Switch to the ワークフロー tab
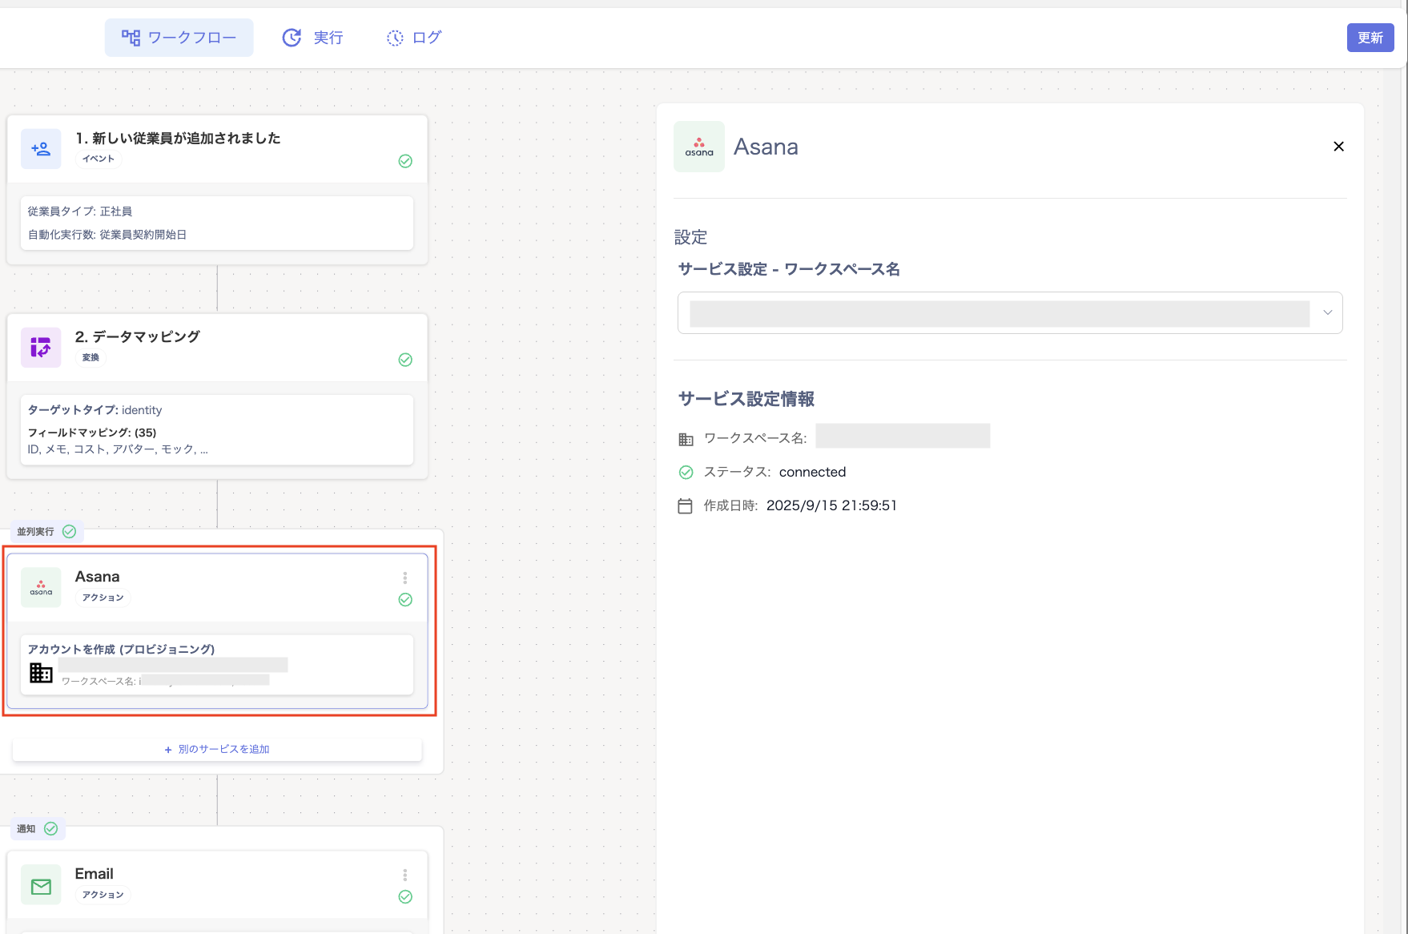1408x934 pixels. [179, 38]
